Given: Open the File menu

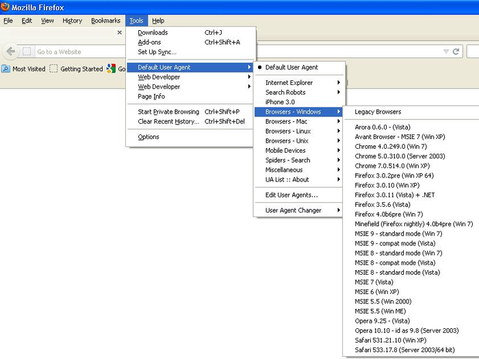Looking at the screenshot, I should [8, 21].
